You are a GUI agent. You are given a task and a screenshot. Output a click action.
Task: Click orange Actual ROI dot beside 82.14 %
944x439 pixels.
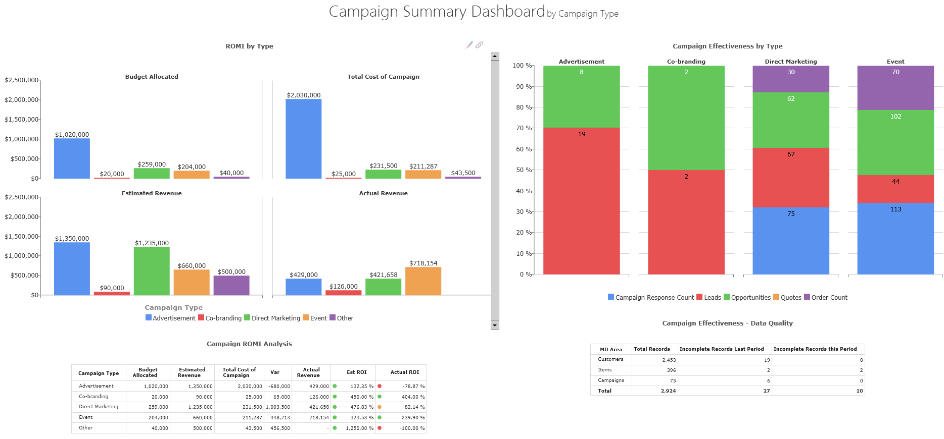point(380,407)
